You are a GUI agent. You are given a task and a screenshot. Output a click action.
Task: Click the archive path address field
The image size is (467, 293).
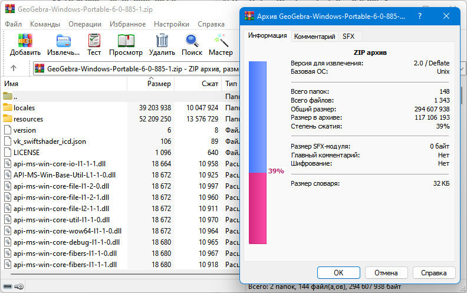click(x=136, y=68)
